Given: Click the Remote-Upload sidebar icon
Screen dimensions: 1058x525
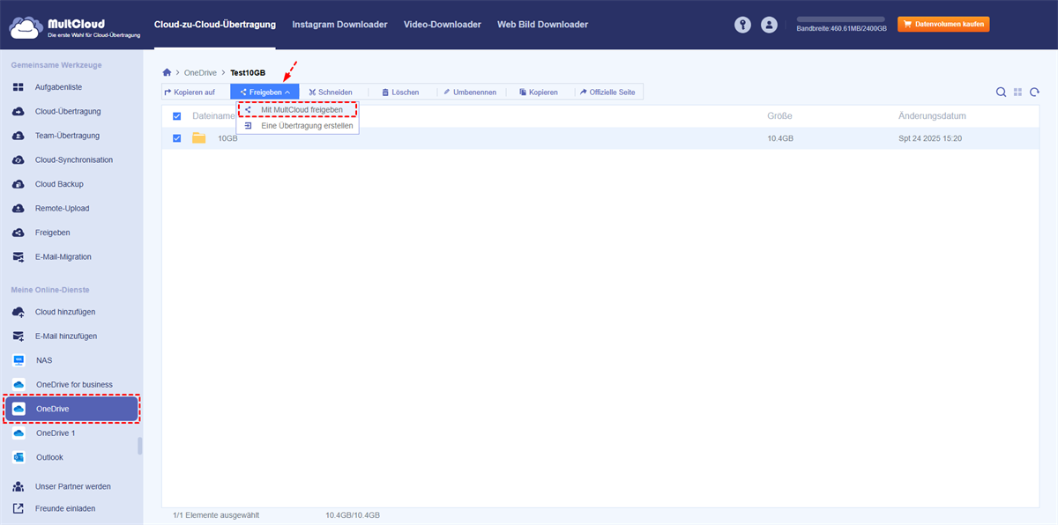Looking at the screenshot, I should 19,209.
